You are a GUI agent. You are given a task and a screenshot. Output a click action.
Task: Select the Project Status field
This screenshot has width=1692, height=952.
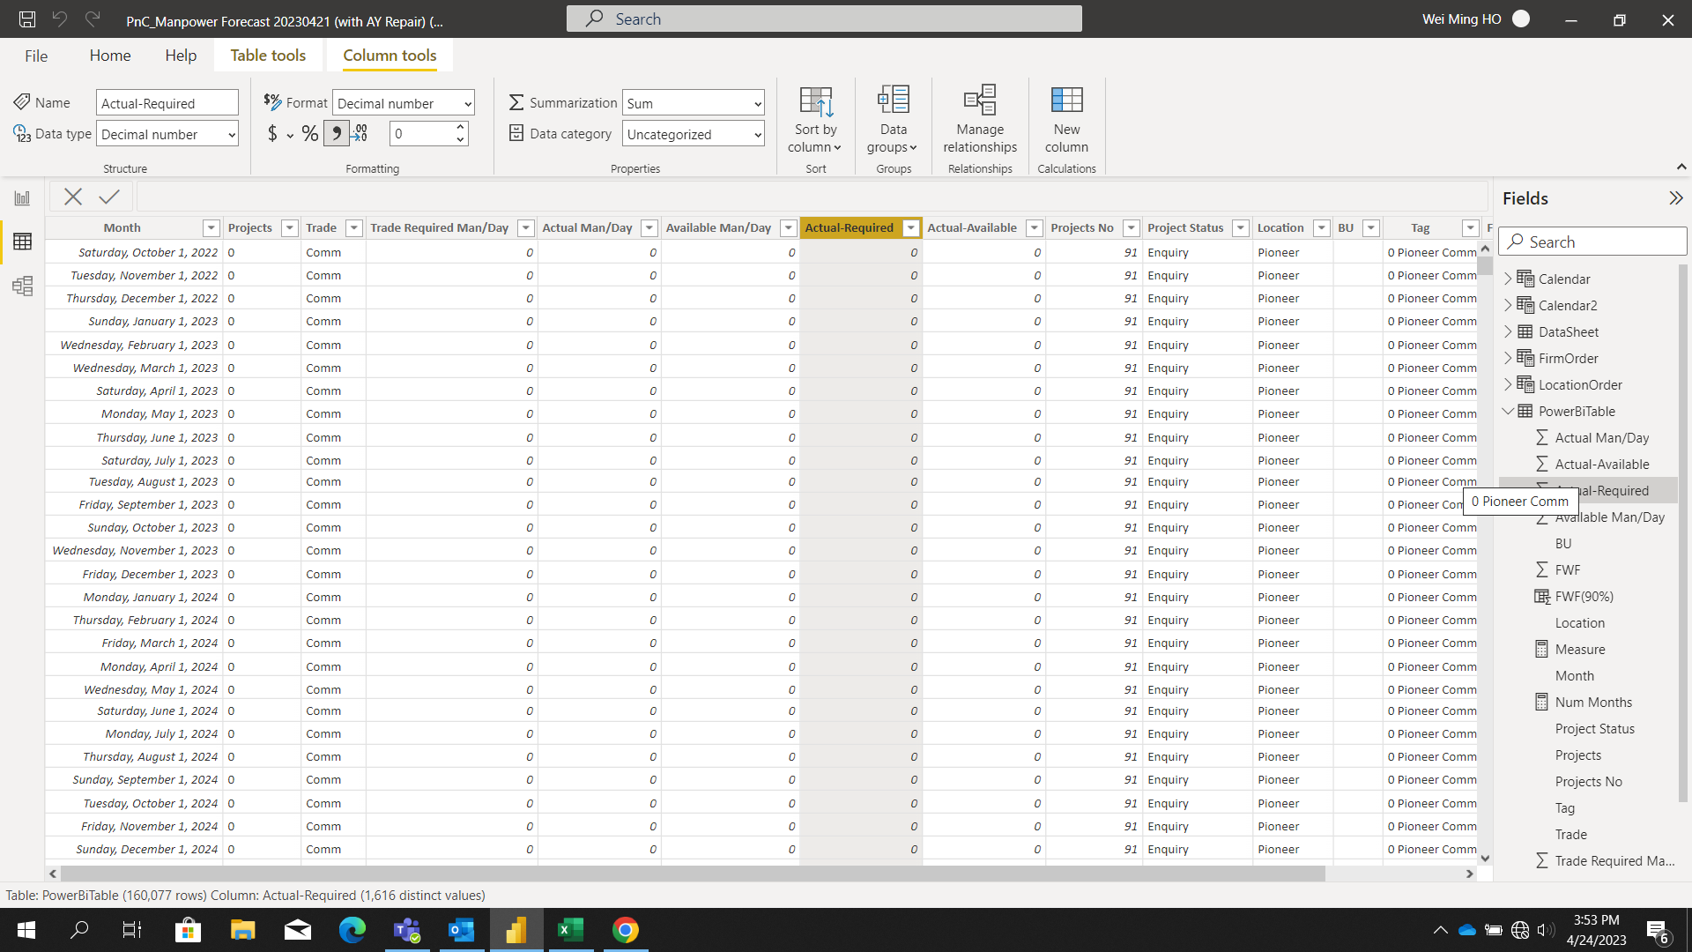point(1594,728)
